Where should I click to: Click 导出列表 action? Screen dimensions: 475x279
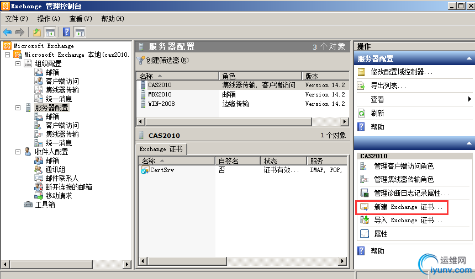pyautogui.click(x=388, y=86)
